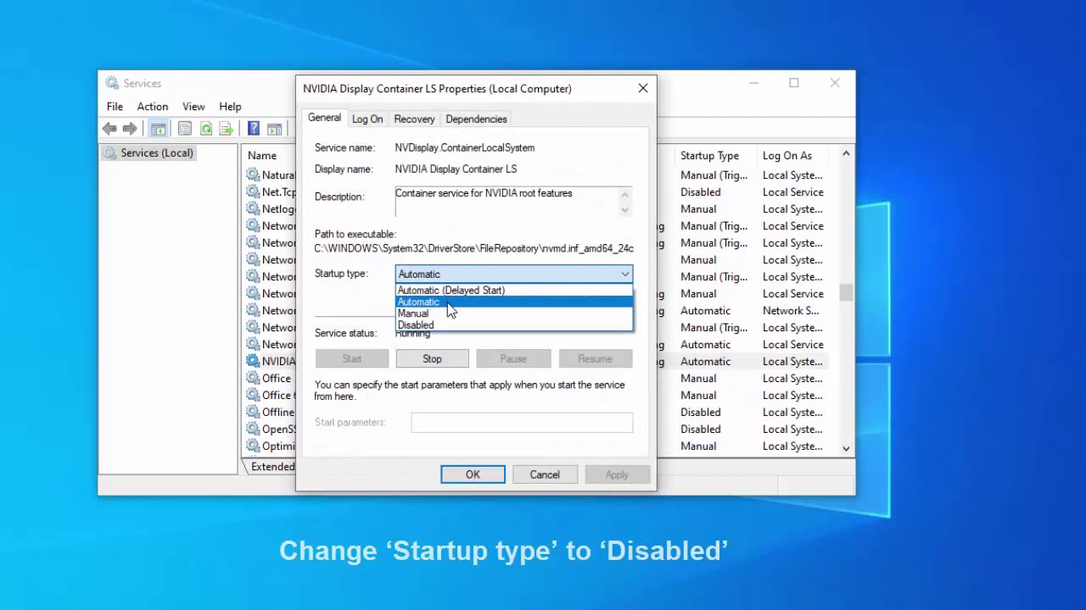Click Cancel in the Properties dialog
This screenshot has height=610, width=1086.
pos(545,474)
